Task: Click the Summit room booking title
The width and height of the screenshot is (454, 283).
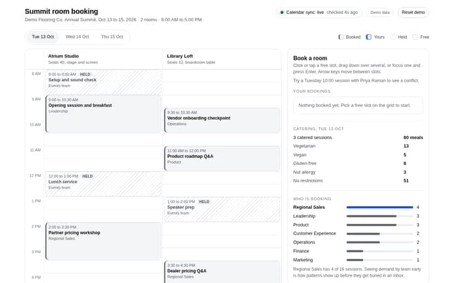Action: pyautogui.click(x=61, y=11)
